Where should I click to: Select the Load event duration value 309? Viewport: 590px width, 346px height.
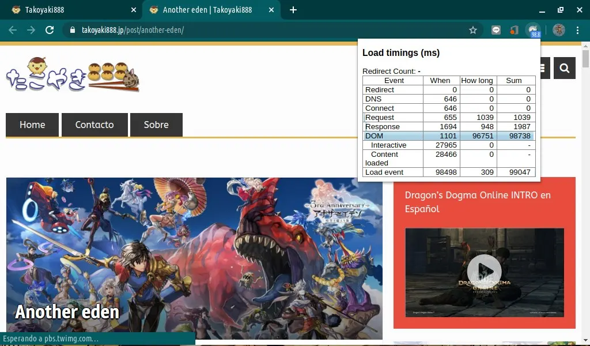(x=487, y=172)
